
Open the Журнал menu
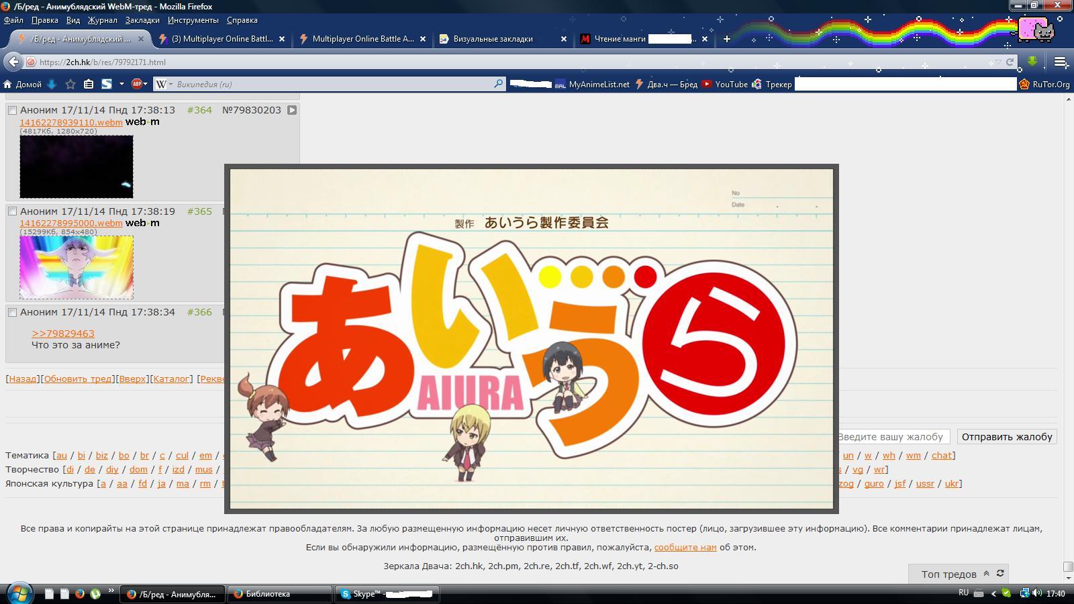tap(102, 20)
